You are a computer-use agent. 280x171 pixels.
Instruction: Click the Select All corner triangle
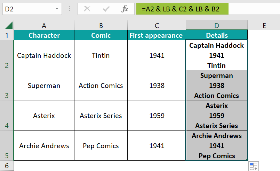9,25
